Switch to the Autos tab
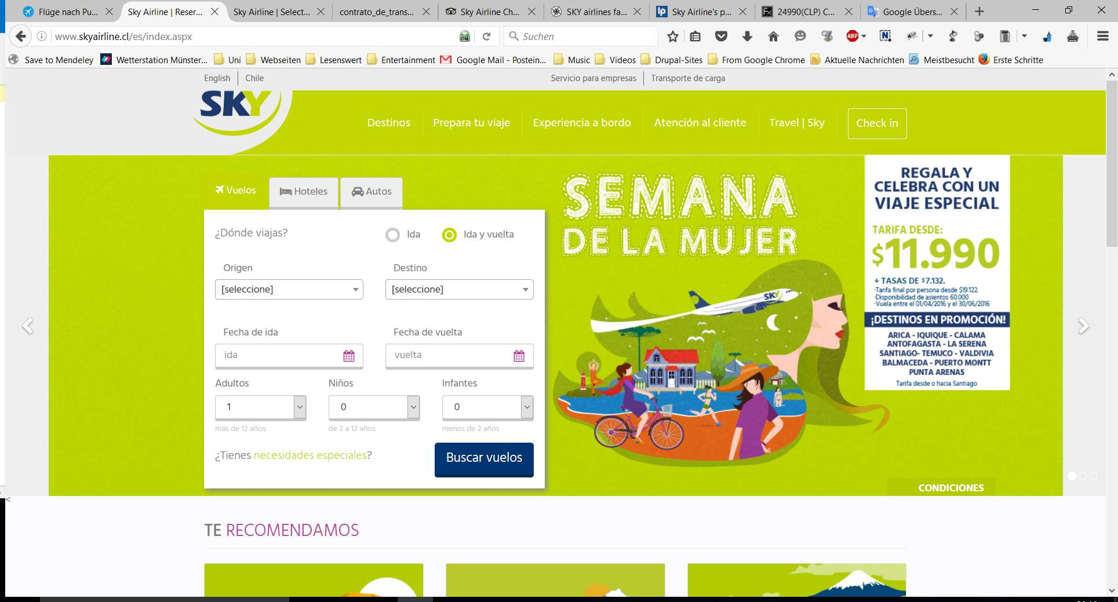 372,192
